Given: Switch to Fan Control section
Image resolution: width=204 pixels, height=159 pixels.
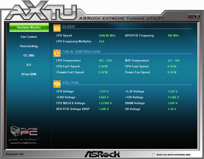Looking at the screenshot, I should pyautogui.click(x=29, y=37).
